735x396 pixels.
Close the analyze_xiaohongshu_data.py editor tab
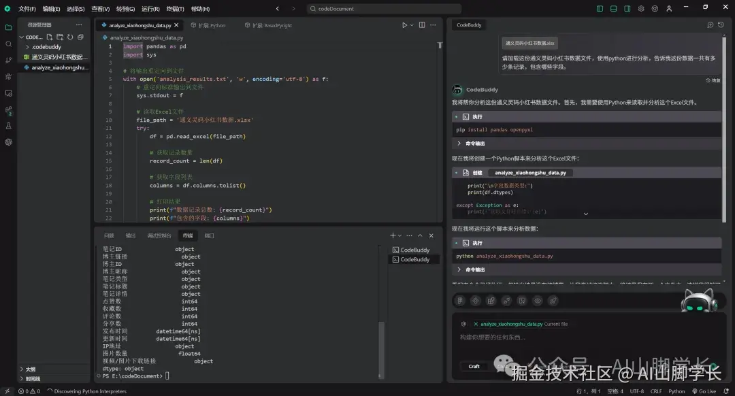(x=176, y=25)
